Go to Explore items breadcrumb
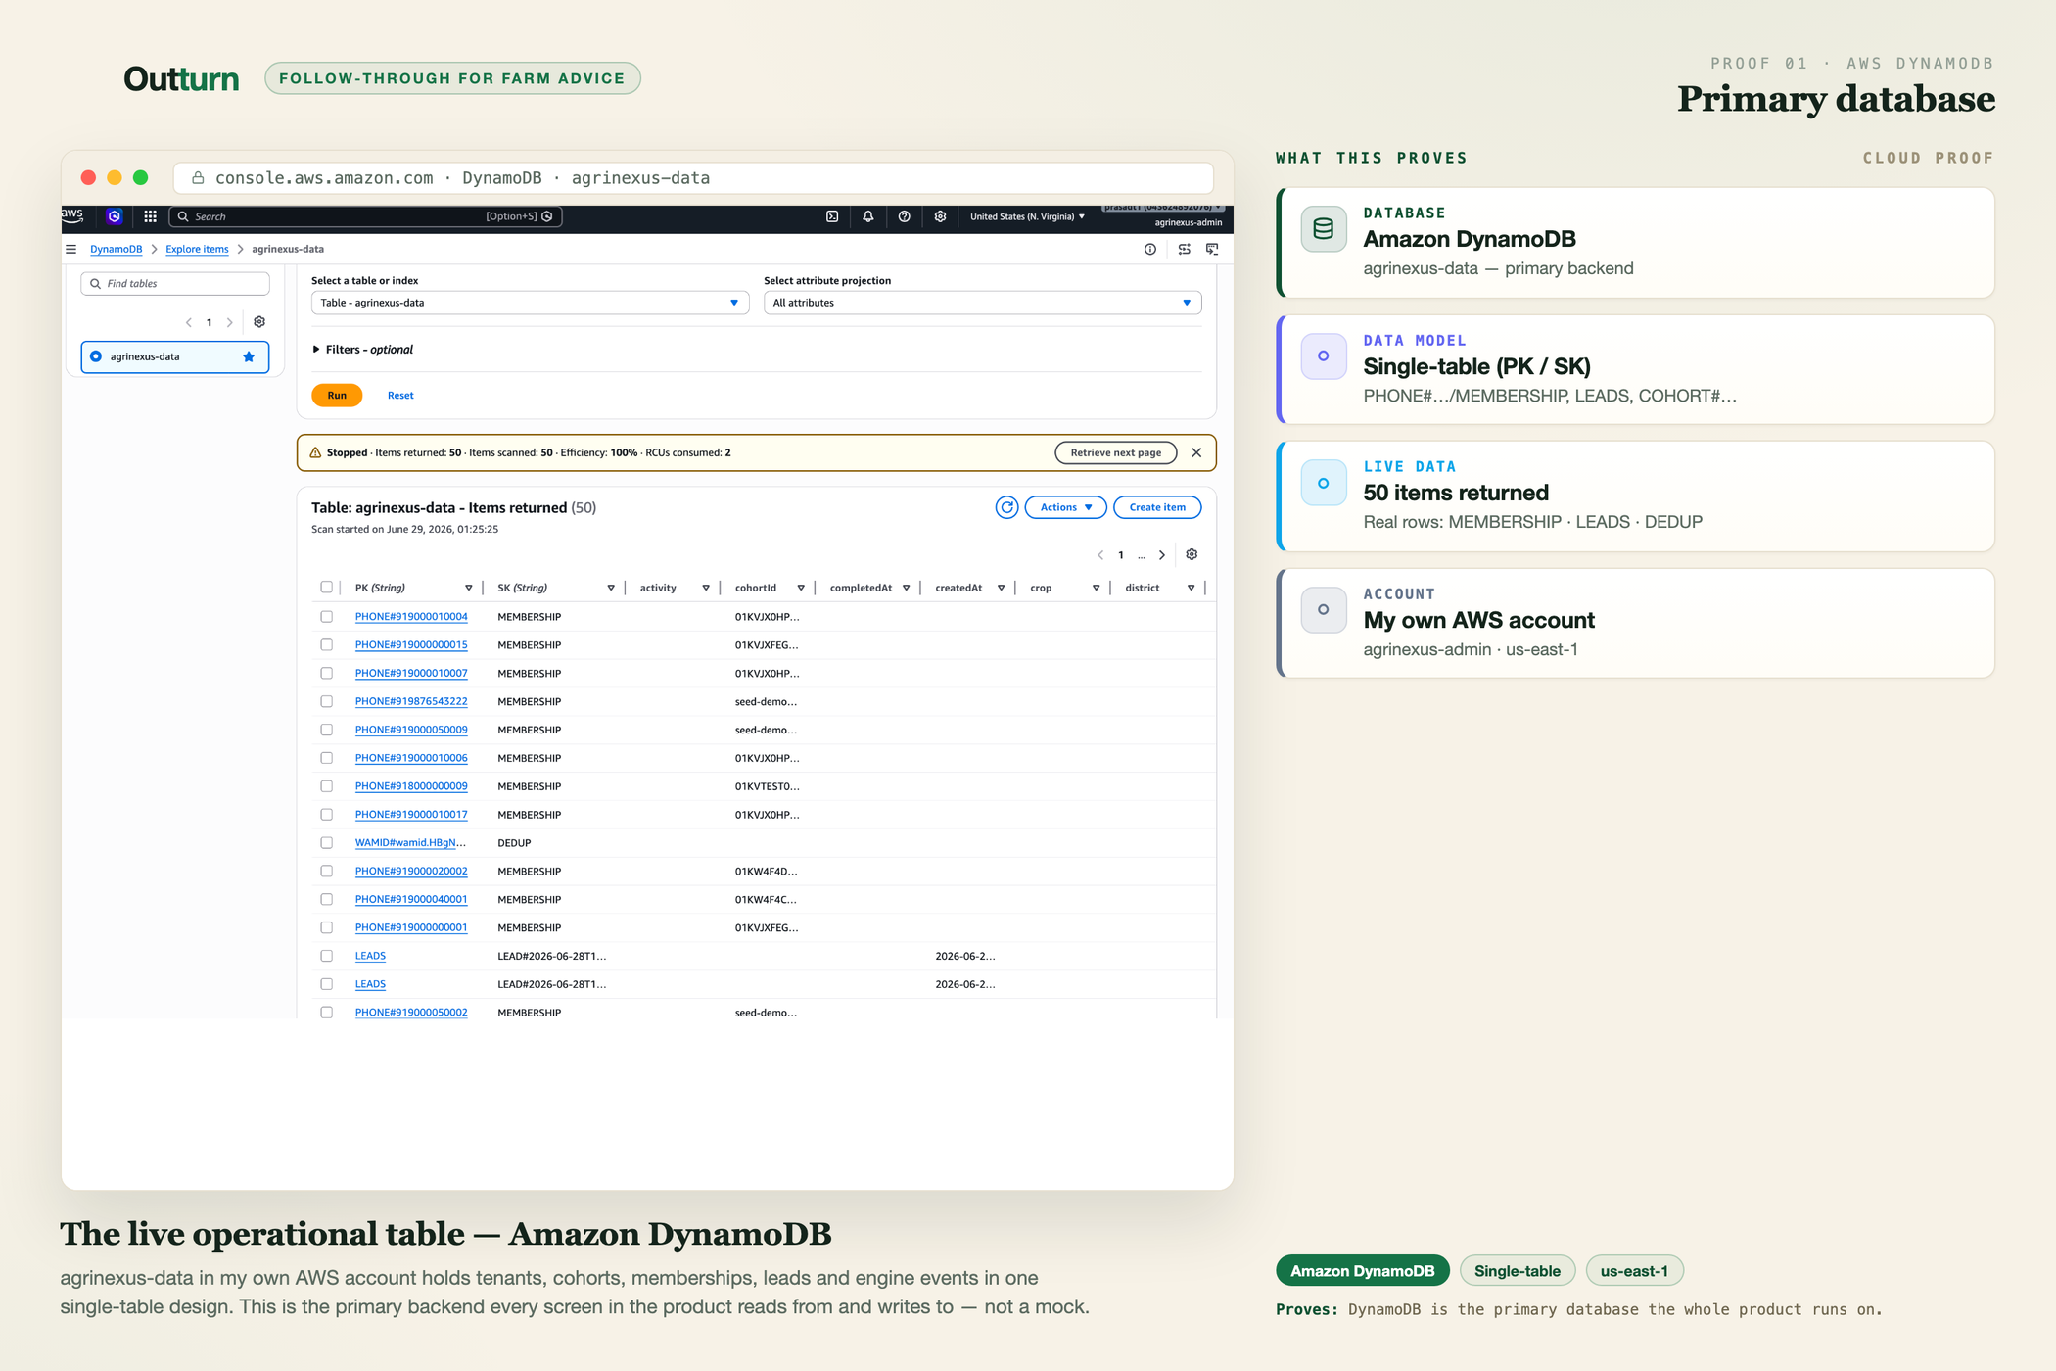This screenshot has width=2056, height=1371. coord(197,249)
